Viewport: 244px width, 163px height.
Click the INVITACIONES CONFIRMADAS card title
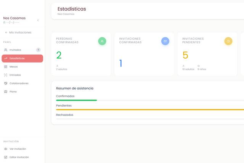point(130,40)
